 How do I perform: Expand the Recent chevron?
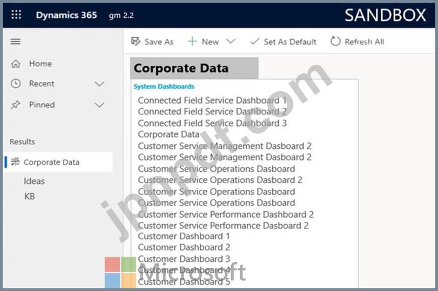(x=99, y=84)
